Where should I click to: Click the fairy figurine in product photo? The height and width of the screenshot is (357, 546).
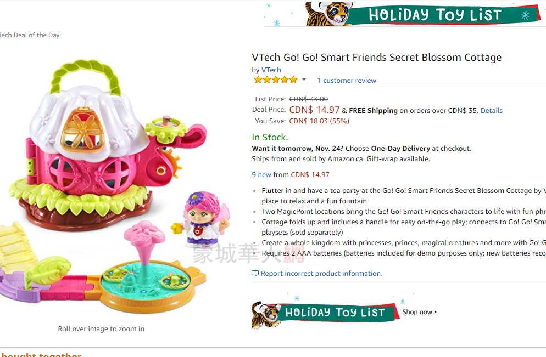199,218
